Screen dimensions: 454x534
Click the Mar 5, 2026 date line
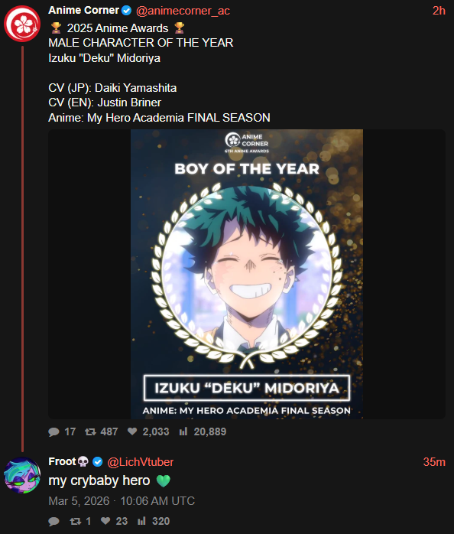122,501
